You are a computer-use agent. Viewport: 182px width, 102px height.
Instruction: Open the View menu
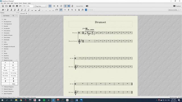[8, 3]
